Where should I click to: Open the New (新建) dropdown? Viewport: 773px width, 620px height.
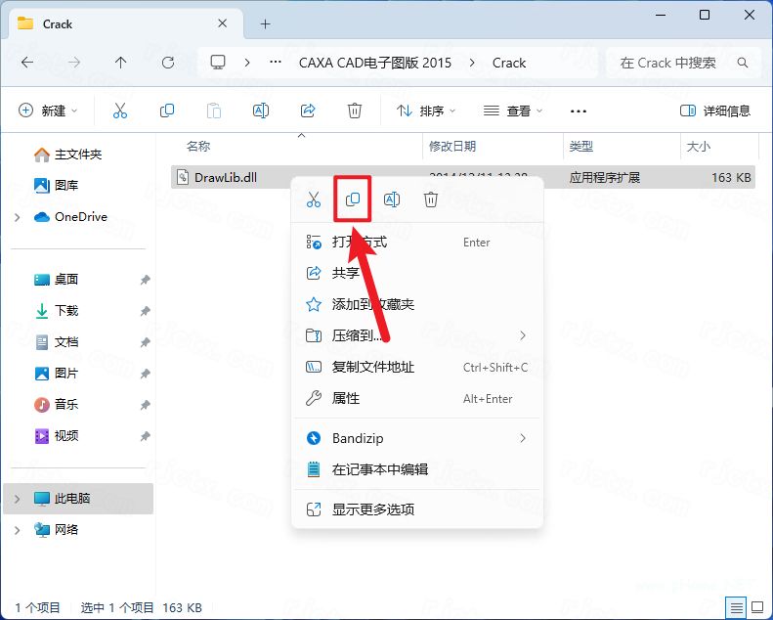tap(47, 111)
